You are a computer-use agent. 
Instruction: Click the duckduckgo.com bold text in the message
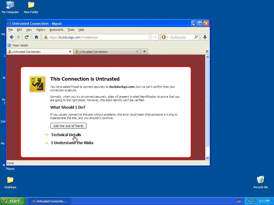pos(122,87)
